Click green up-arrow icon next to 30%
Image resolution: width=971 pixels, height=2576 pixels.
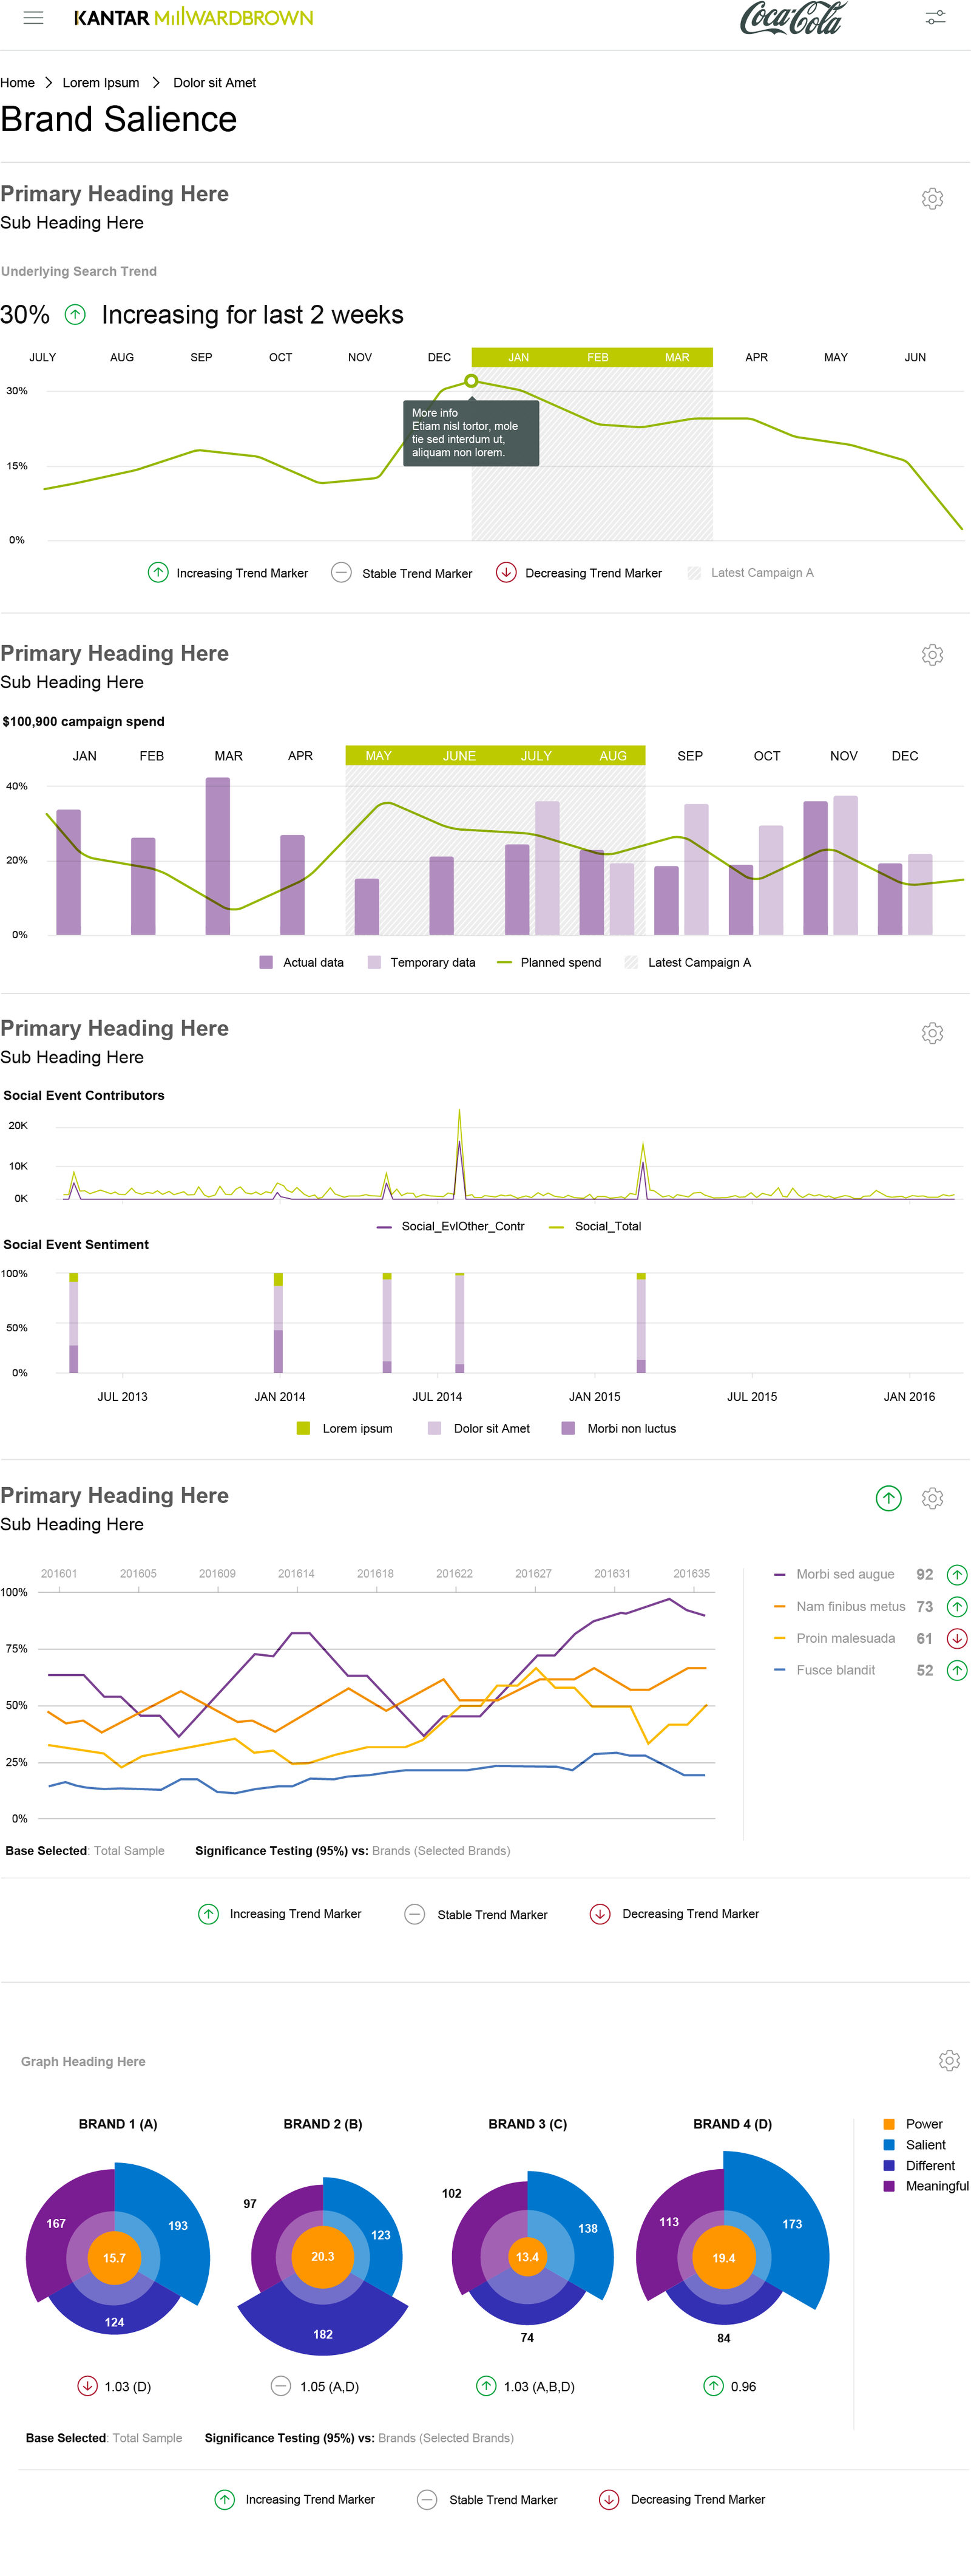[75, 315]
